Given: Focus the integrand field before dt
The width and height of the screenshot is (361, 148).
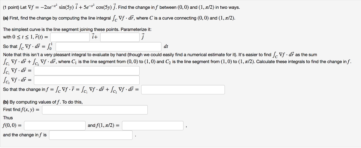Looking at the screenshot, I should (108, 47).
